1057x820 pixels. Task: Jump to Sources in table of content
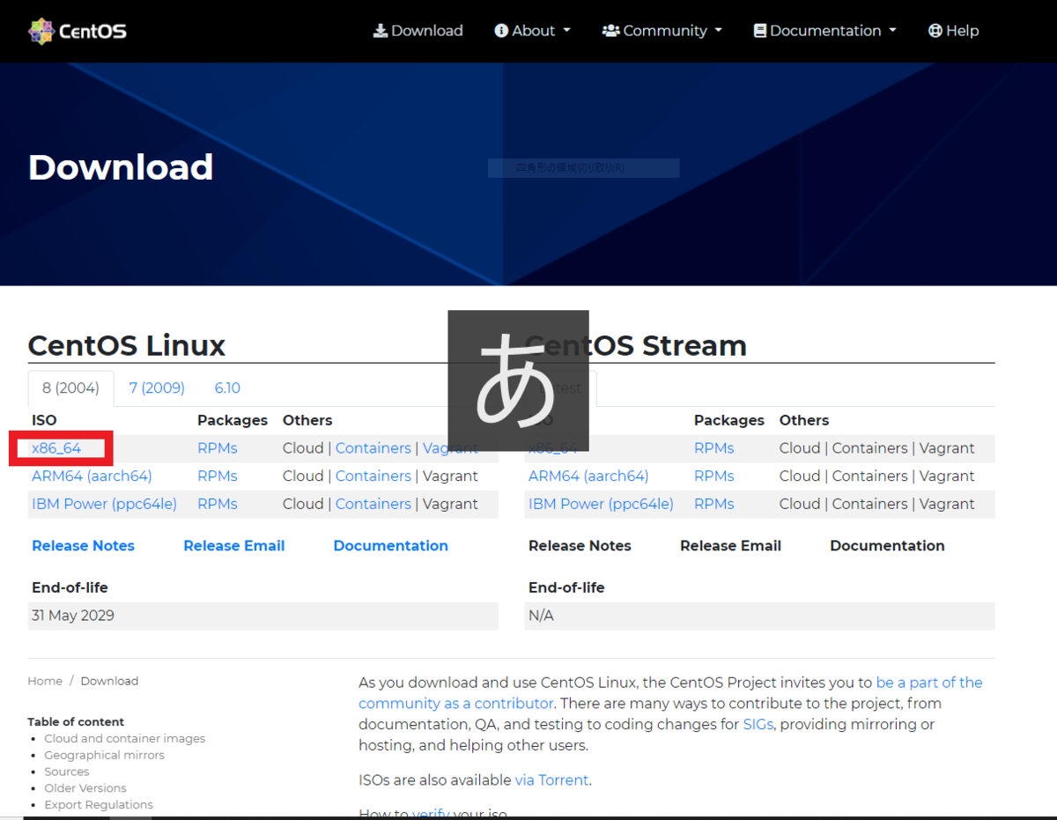pyautogui.click(x=67, y=772)
